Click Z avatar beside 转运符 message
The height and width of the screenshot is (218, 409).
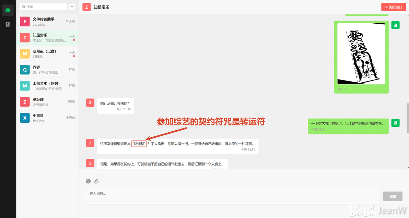click(90, 143)
